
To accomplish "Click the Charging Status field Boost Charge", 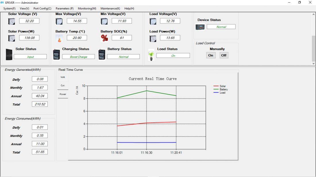I will [78, 57].
